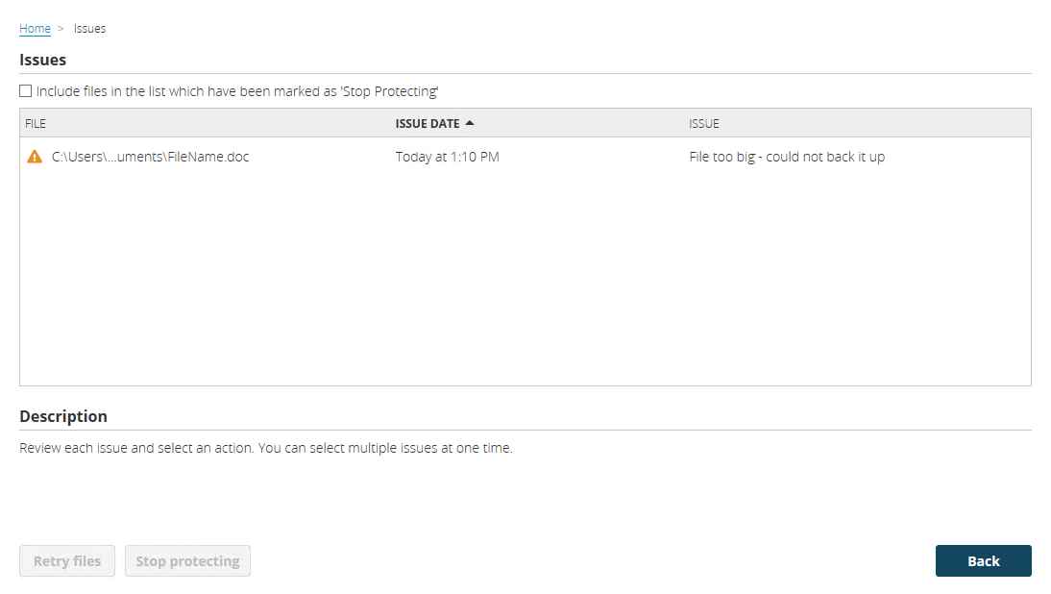Click the breadcrumb separator after Home
Image resolution: width=1051 pixels, height=594 pixels.
(60, 28)
